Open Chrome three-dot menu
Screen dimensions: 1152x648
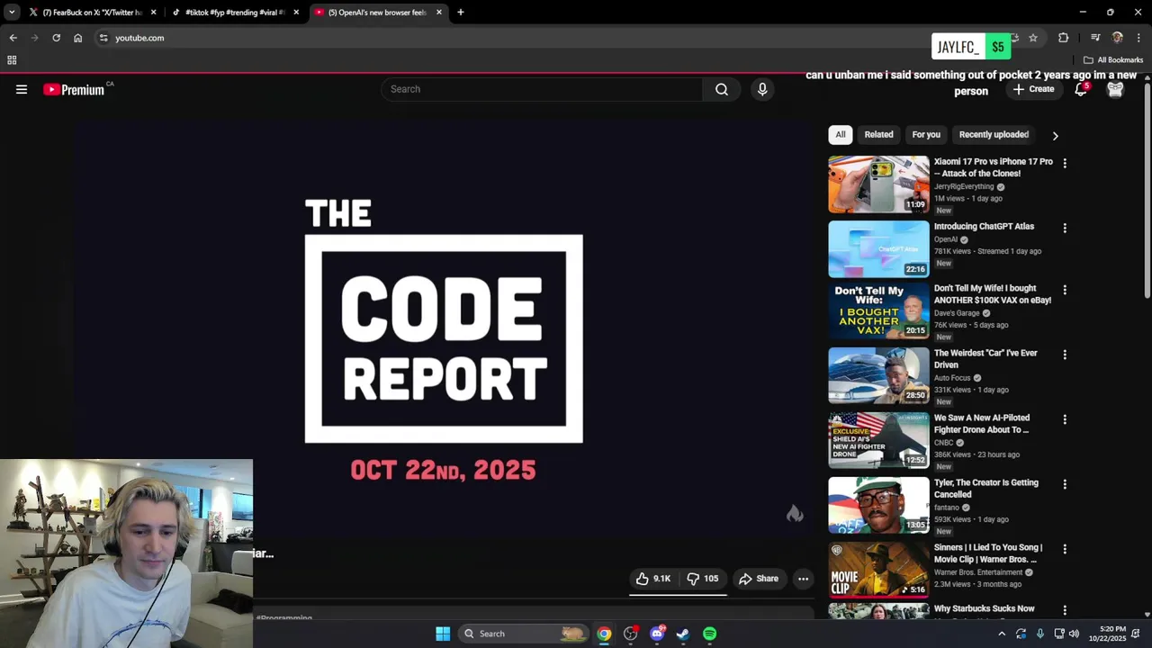(1138, 38)
